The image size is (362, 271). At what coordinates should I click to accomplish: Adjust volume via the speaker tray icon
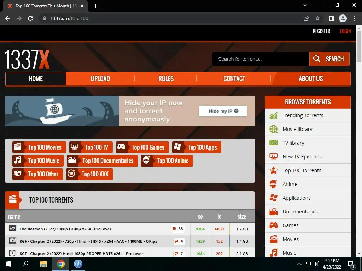coord(316,264)
